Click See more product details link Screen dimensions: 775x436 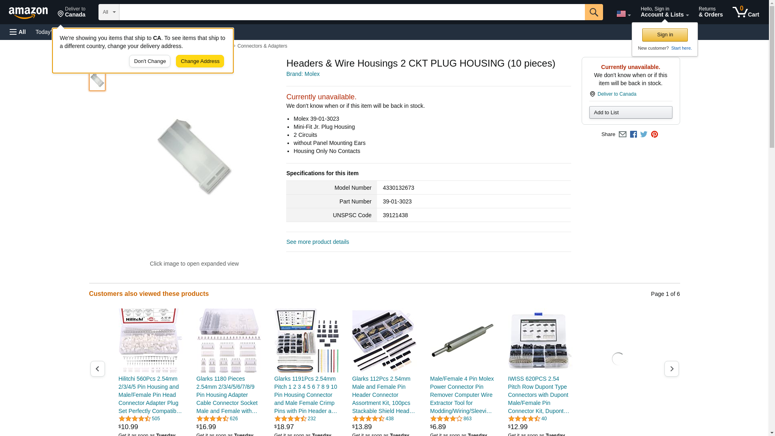[318, 242]
